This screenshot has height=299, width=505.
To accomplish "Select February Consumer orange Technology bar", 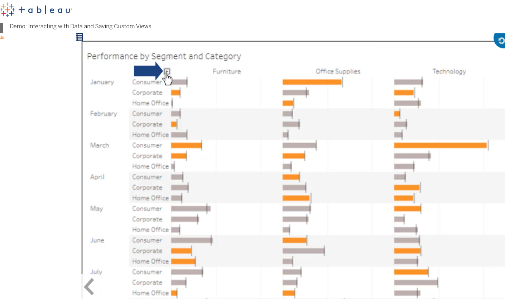I will [397, 114].
